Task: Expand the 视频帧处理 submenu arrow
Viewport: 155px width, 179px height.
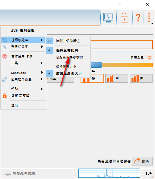Action: 42,40
